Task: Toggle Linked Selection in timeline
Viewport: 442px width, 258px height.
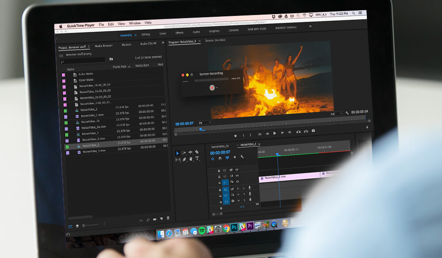Action: coord(227,158)
